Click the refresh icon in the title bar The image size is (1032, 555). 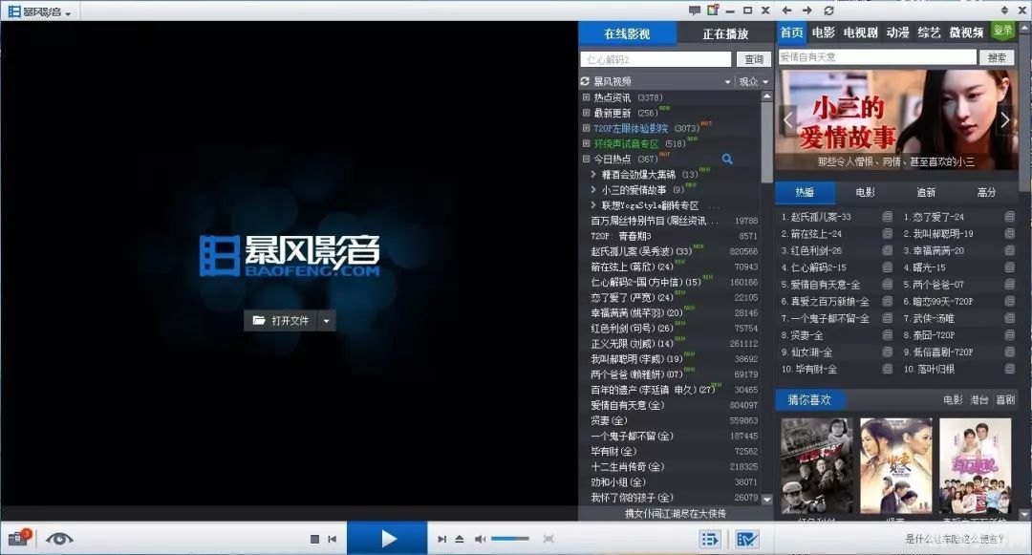tap(829, 11)
